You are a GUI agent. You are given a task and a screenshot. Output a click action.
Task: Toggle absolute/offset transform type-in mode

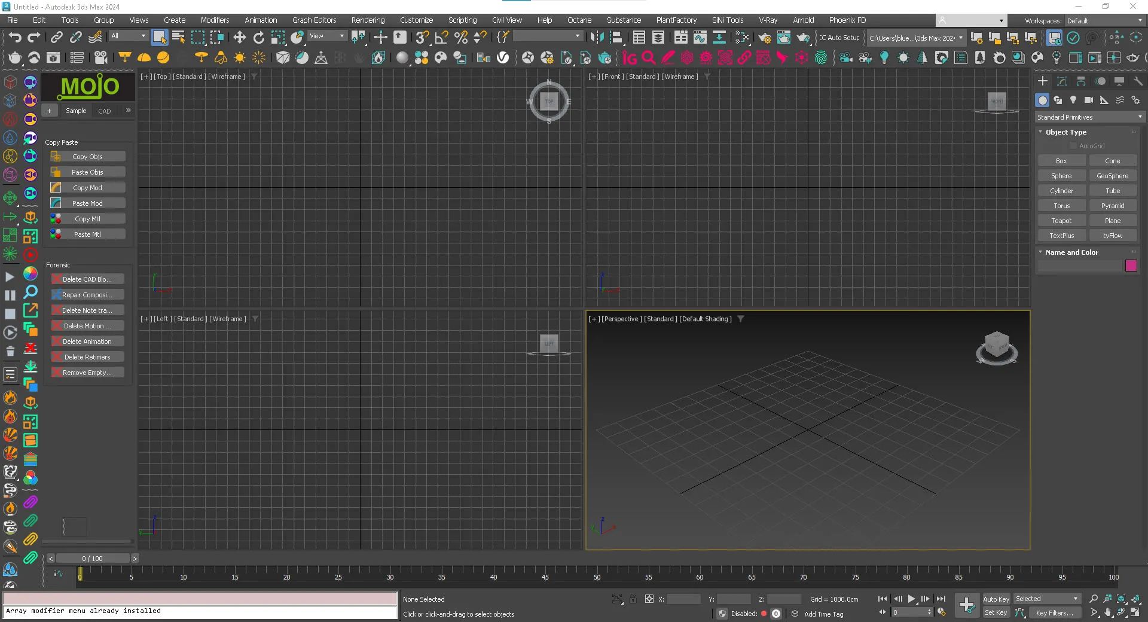649,599
